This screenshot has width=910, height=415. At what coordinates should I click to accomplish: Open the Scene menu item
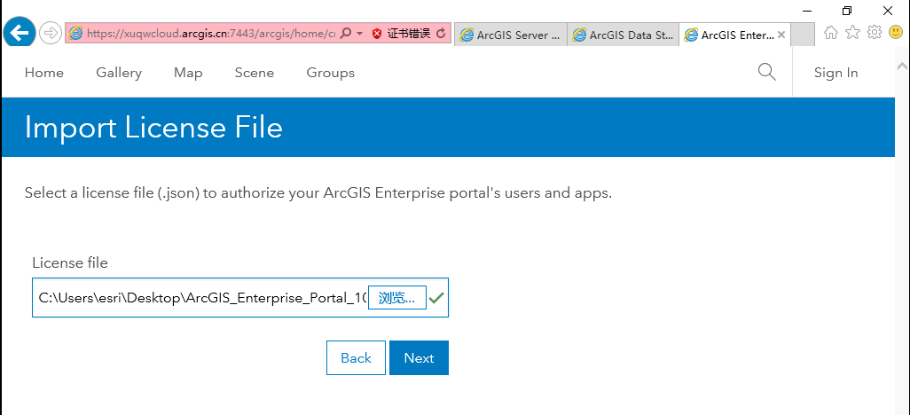(x=255, y=73)
